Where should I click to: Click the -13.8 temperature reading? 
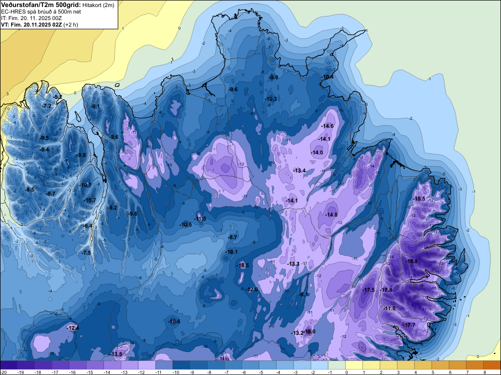(116, 354)
